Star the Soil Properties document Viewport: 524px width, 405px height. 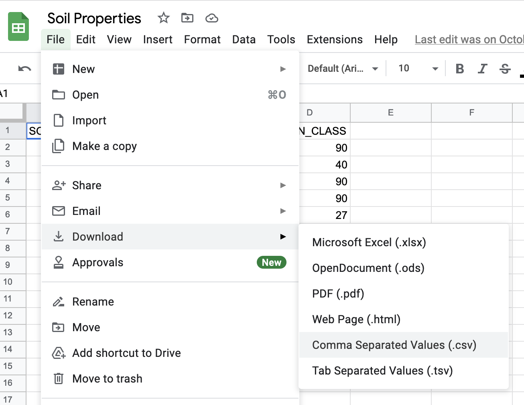coord(163,18)
